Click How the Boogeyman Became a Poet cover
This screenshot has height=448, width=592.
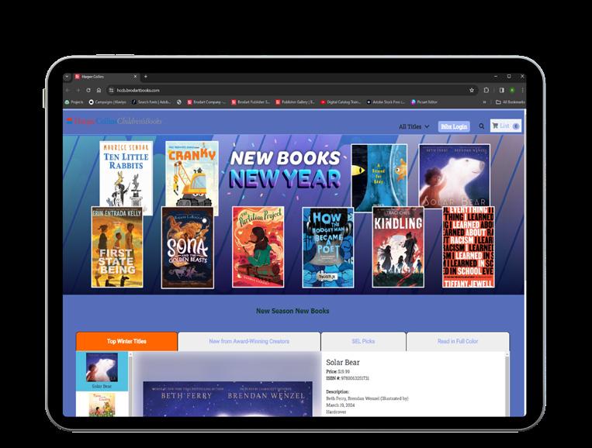coord(328,247)
